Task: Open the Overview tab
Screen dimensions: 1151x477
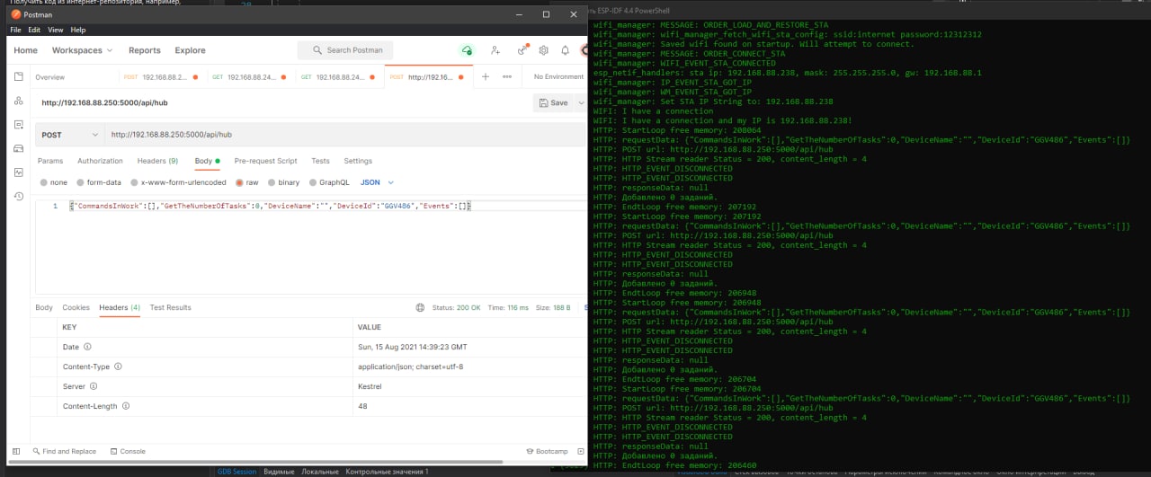Action: (x=49, y=77)
